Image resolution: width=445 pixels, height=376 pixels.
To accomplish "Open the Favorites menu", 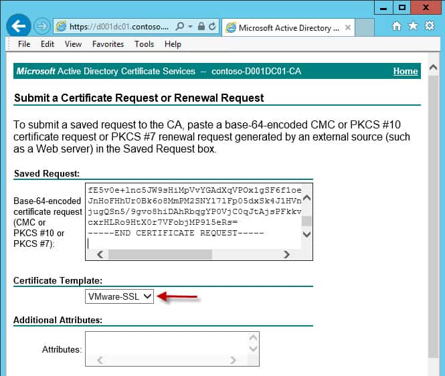I will pyautogui.click(x=108, y=44).
